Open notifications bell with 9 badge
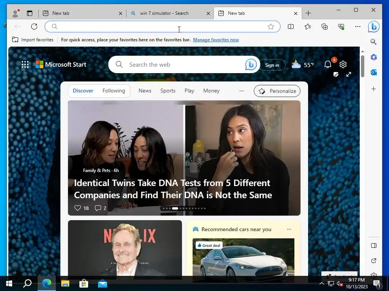The height and width of the screenshot is (291, 389). coord(328,64)
